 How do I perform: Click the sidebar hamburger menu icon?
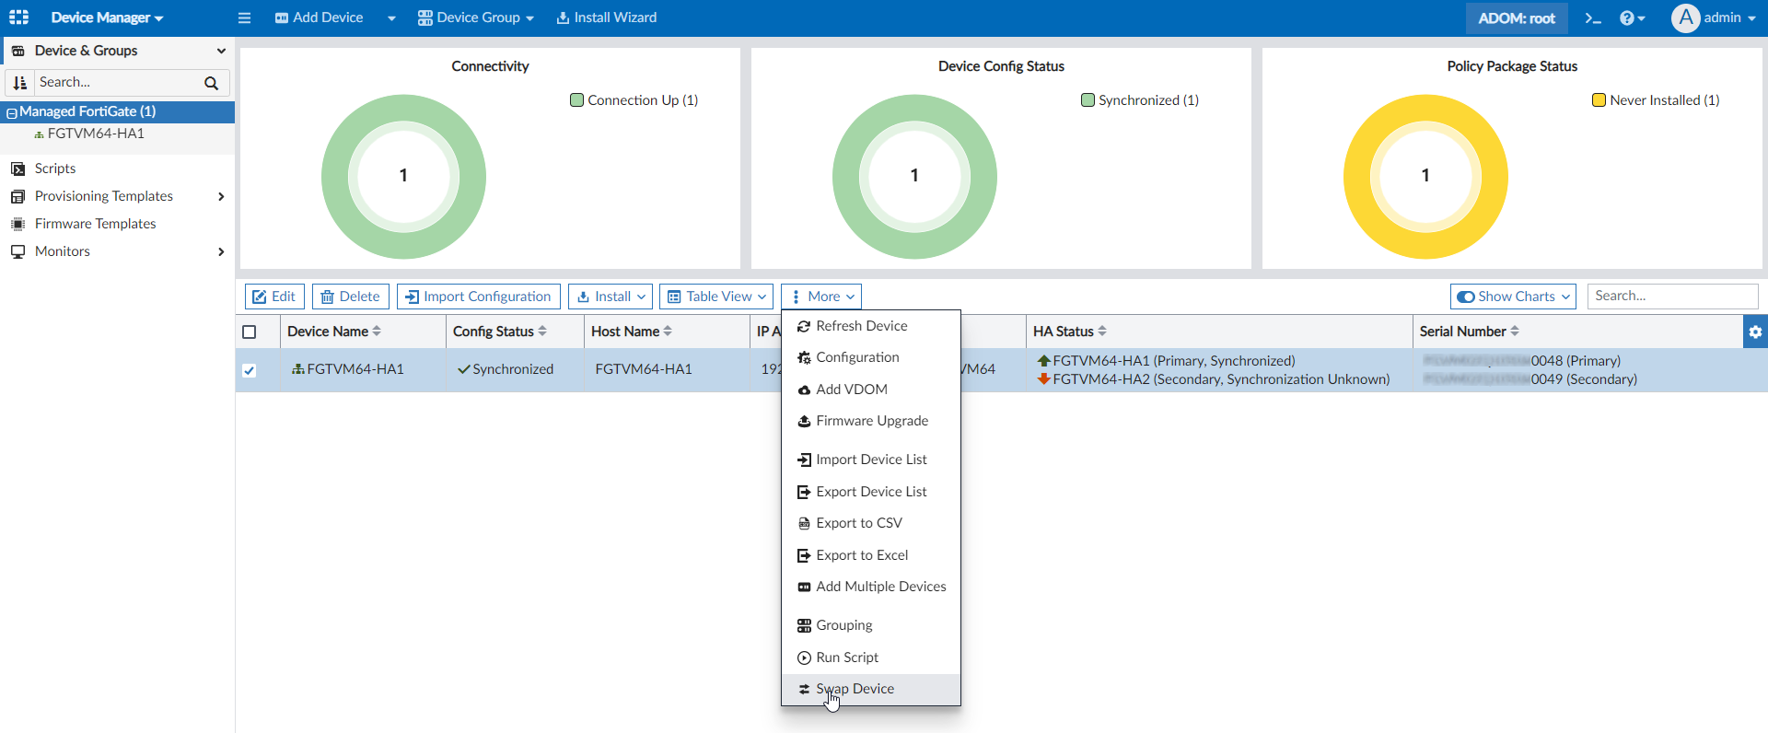244,18
